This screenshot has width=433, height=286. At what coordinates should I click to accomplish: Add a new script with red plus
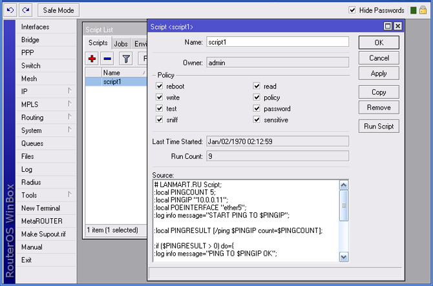(x=92, y=59)
